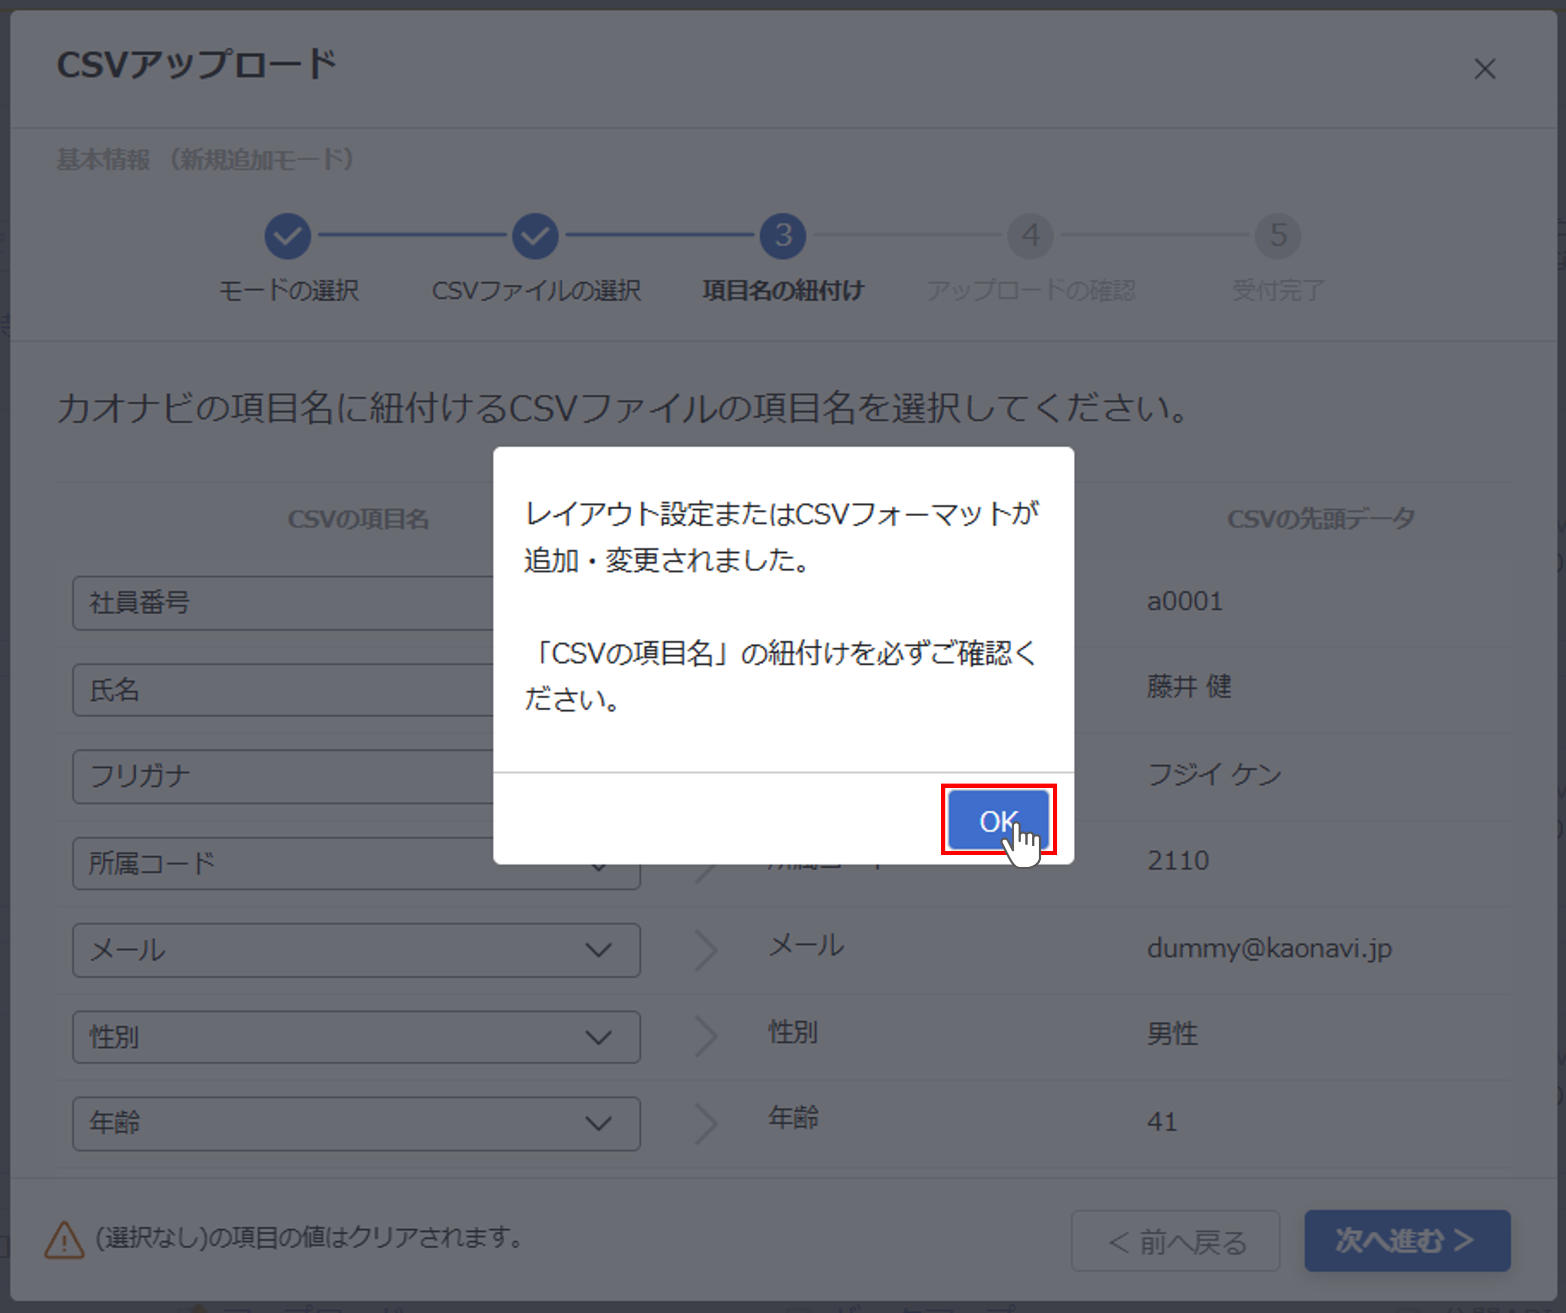Click the CSVファイルの選択 checkmark icon
The image size is (1566, 1313).
click(535, 236)
